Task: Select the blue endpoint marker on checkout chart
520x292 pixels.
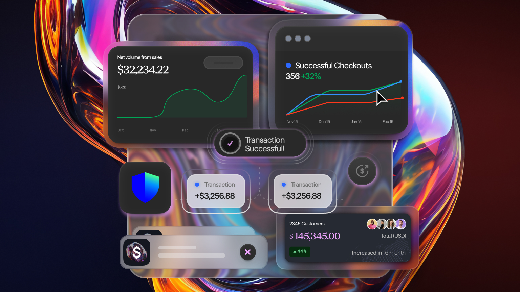Action: (x=401, y=81)
